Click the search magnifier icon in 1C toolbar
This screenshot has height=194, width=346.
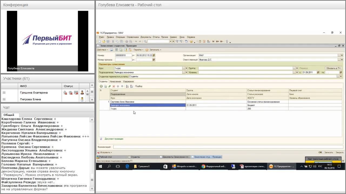coord(145,41)
